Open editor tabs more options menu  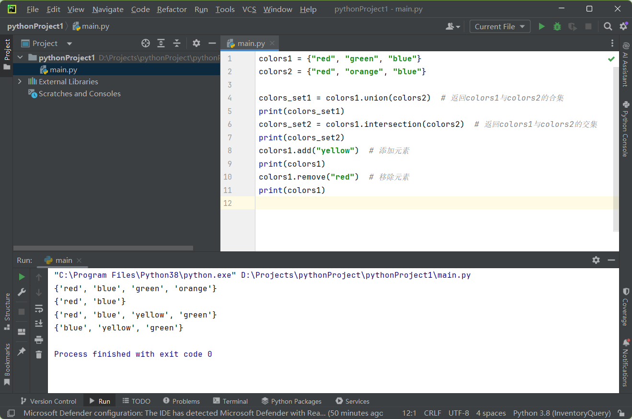(612, 44)
